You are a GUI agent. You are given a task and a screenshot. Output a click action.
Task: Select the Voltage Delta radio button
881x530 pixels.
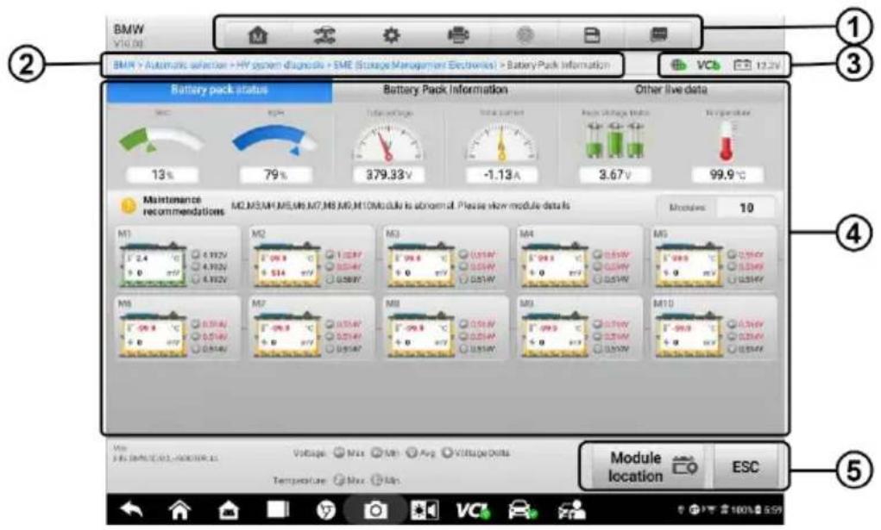click(x=447, y=452)
